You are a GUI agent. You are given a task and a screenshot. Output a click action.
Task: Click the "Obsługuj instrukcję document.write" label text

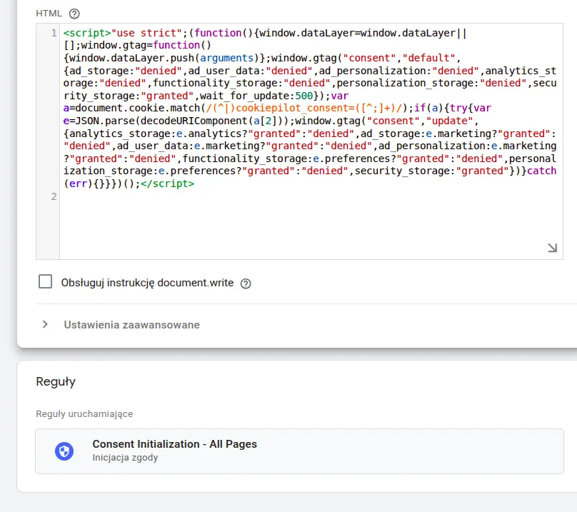coord(147,283)
